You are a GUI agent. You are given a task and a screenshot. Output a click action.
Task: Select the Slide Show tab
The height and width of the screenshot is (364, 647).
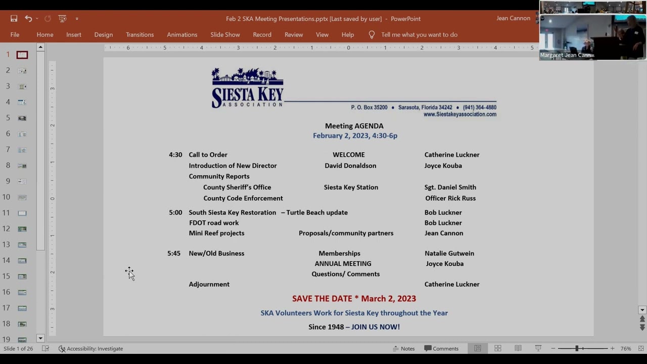coord(225,35)
